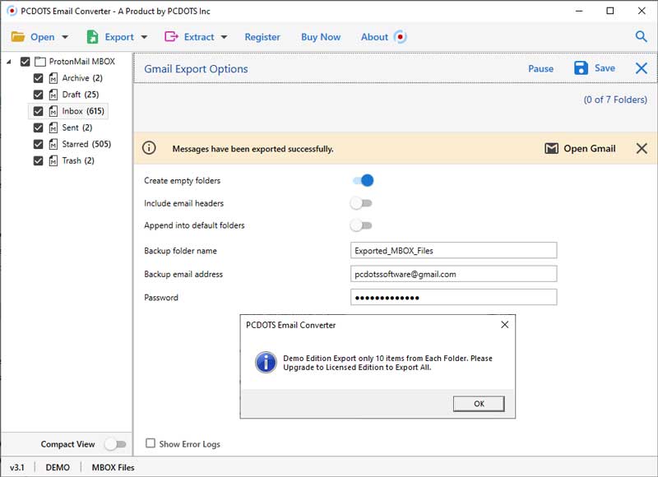Click the info icon in success banner
Image resolution: width=658 pixels, height=477 pixels.
149,148
